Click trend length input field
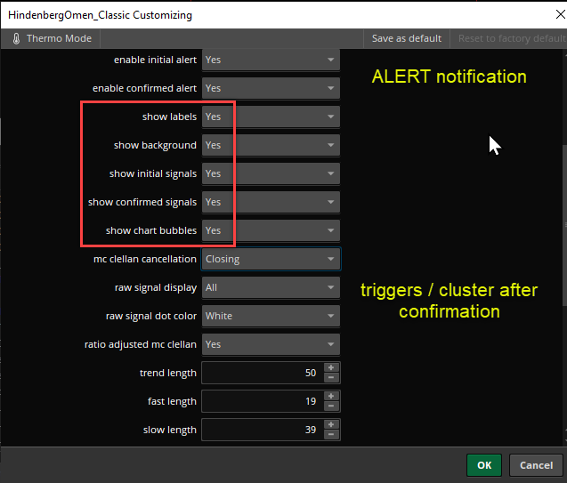 [x=263, y=373]
